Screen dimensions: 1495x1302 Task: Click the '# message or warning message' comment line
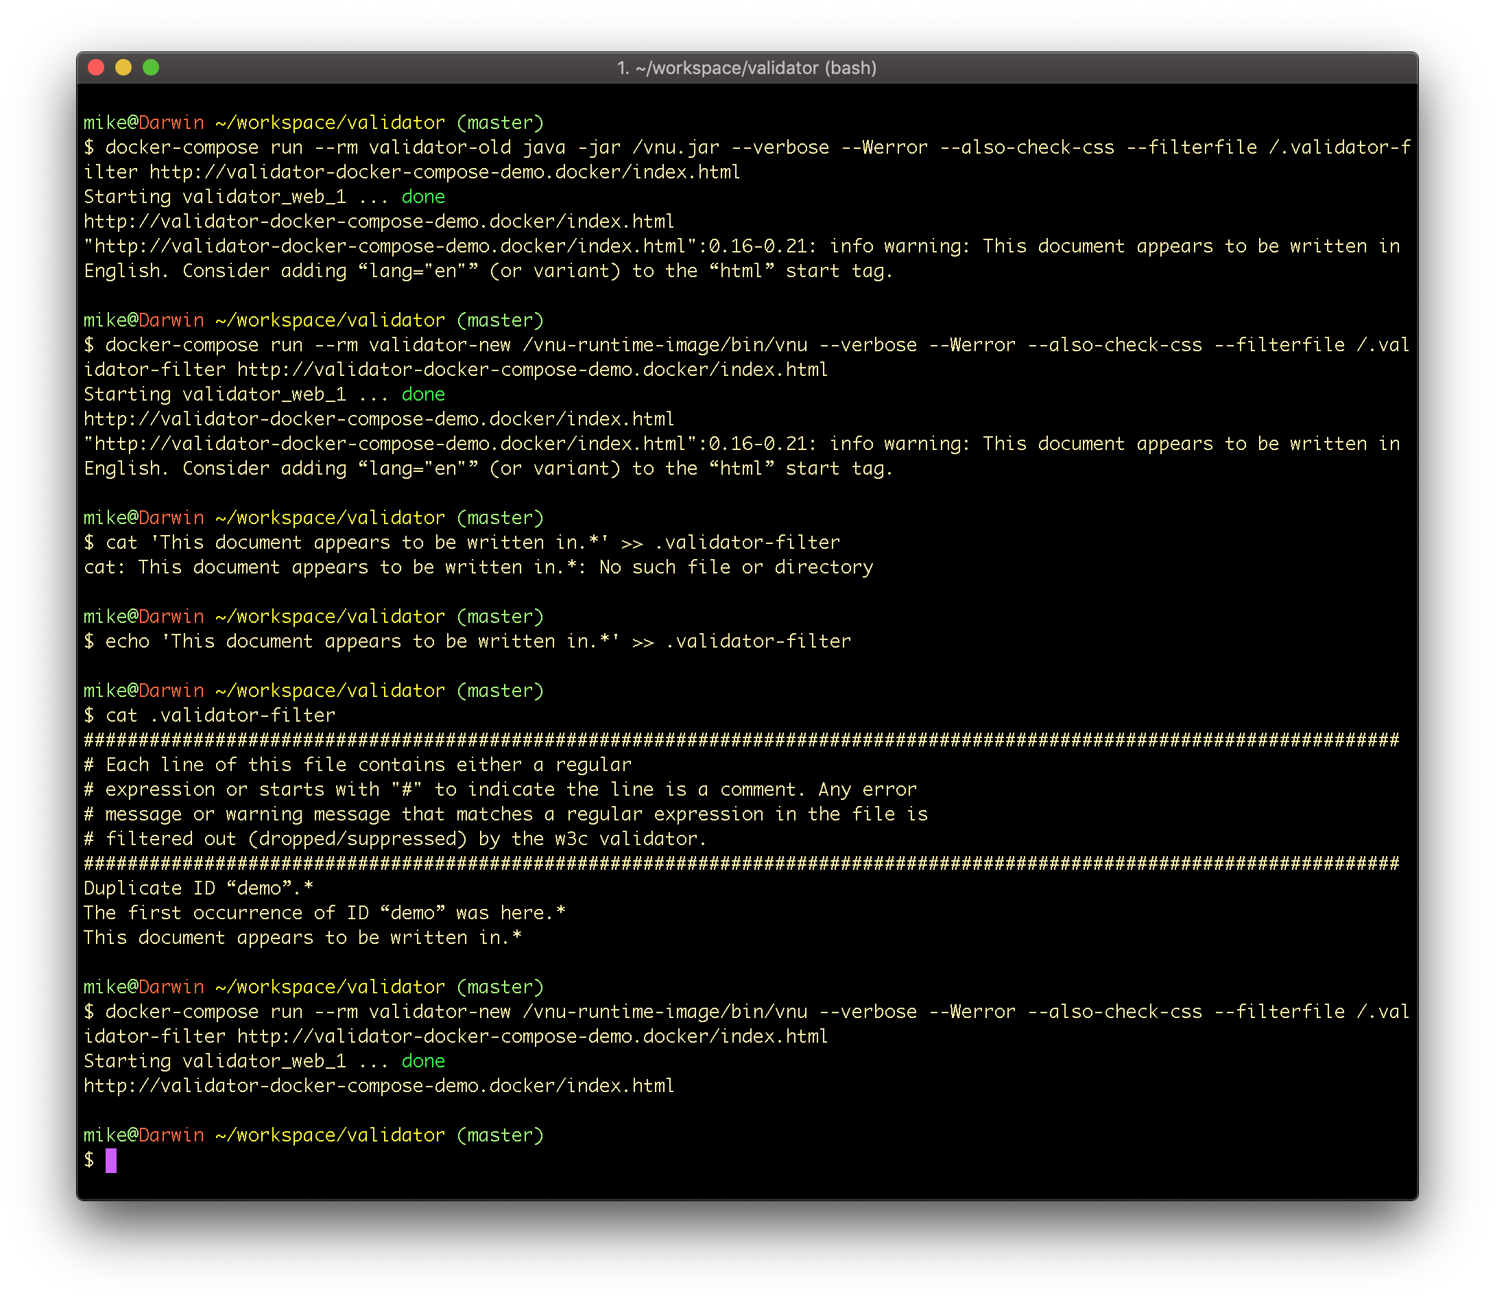[x=505, y=814]
